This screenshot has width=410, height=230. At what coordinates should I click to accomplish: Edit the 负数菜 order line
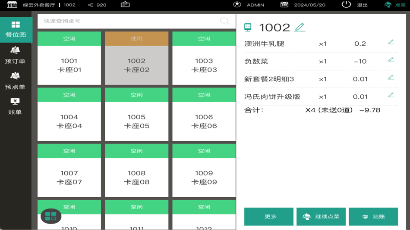[391, 59]
